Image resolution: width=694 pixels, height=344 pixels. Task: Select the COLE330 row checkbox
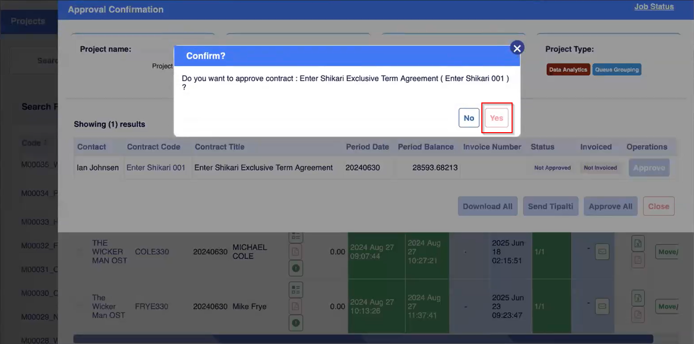(80, 251)
